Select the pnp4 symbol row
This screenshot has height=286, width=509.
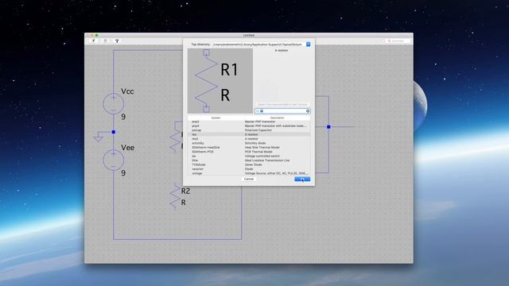pyautogui.click(x=249, y=126)
